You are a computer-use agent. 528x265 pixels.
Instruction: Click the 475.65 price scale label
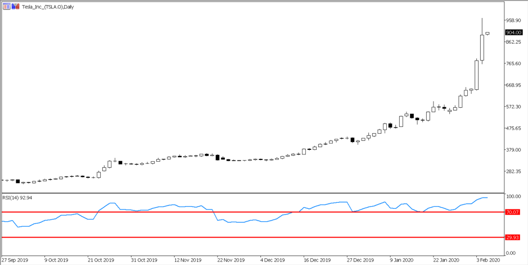pyautogui.click(x=514, y=128)
